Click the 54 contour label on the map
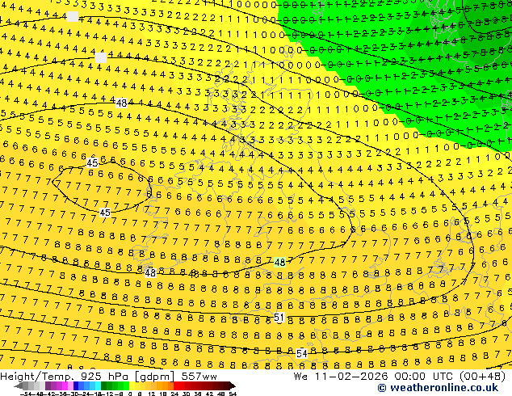The width and height of the screenshot is (512, 396). pyautogui.click(x=302, y=353)
